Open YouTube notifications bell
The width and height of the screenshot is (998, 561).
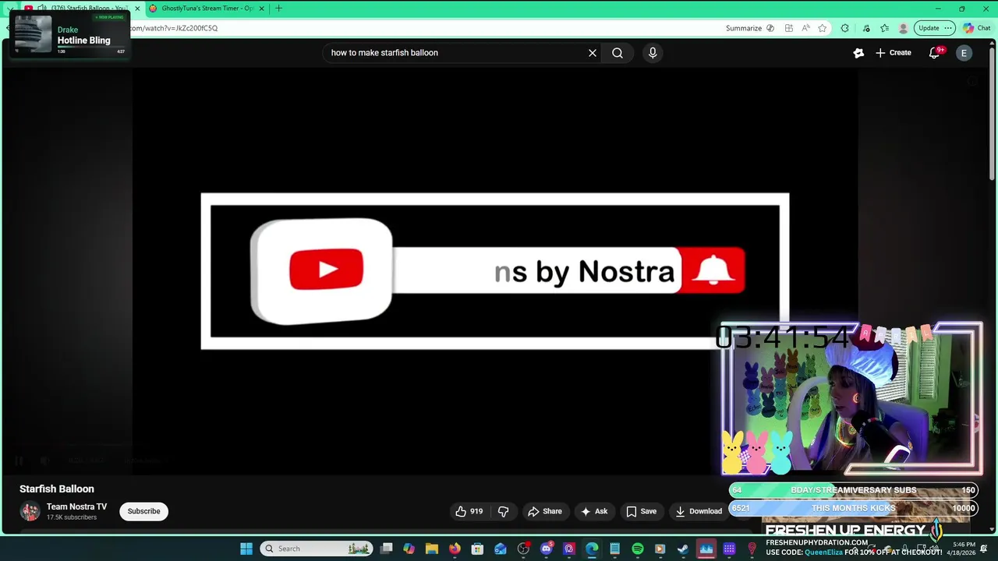pyautogui.click(x=934, y=53)
